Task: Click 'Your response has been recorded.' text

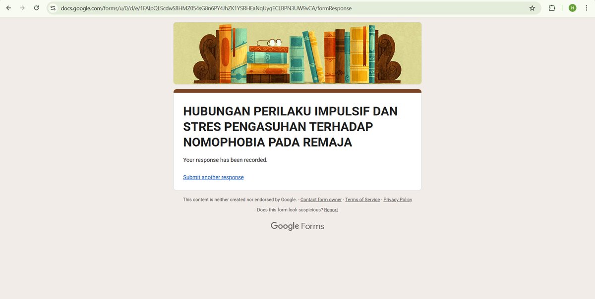Action: [225, 160]
